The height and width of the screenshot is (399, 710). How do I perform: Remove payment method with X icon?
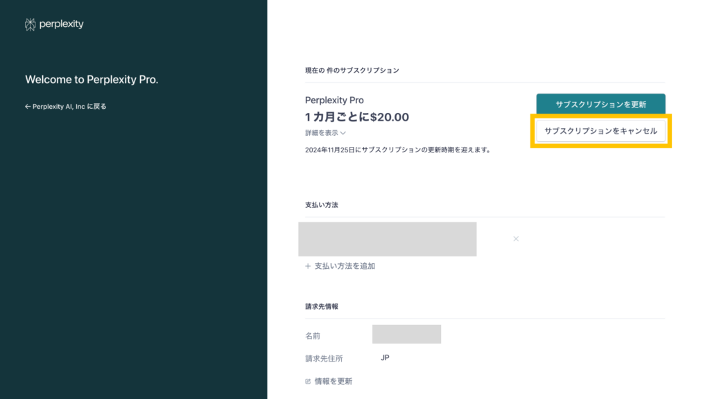click(x=516, y=239)
